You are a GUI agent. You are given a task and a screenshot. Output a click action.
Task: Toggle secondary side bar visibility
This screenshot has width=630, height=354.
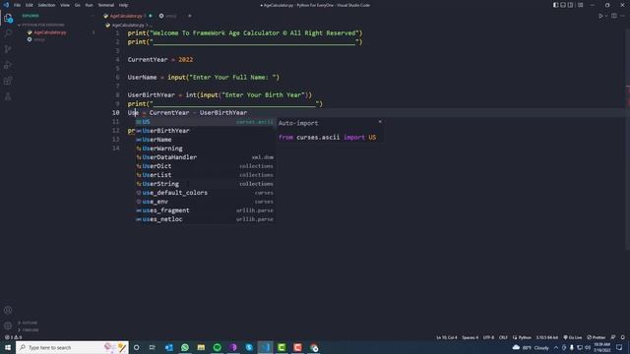click(x=570, y=5)
